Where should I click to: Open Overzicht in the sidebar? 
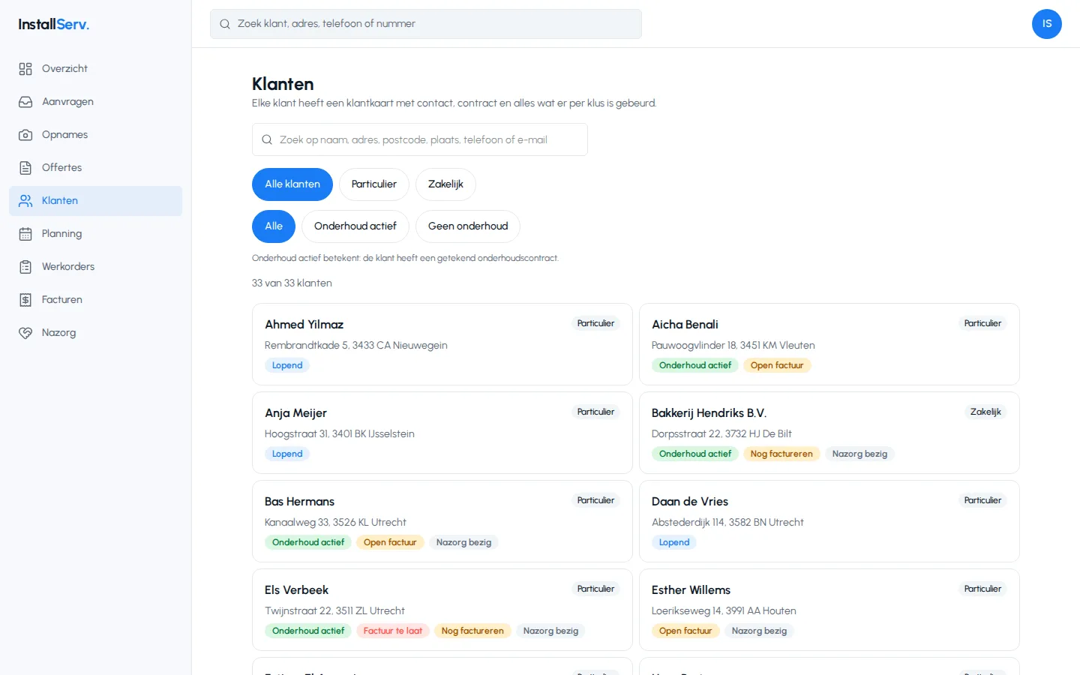(95, 69)
